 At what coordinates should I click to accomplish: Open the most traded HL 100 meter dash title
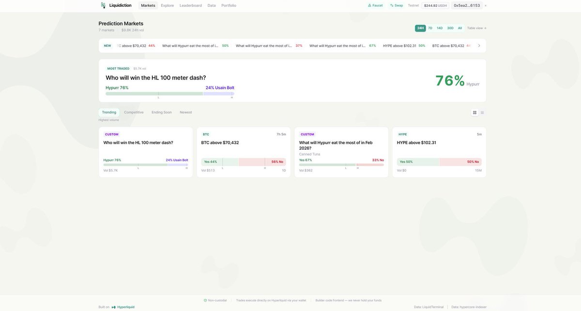pos(156,78)
